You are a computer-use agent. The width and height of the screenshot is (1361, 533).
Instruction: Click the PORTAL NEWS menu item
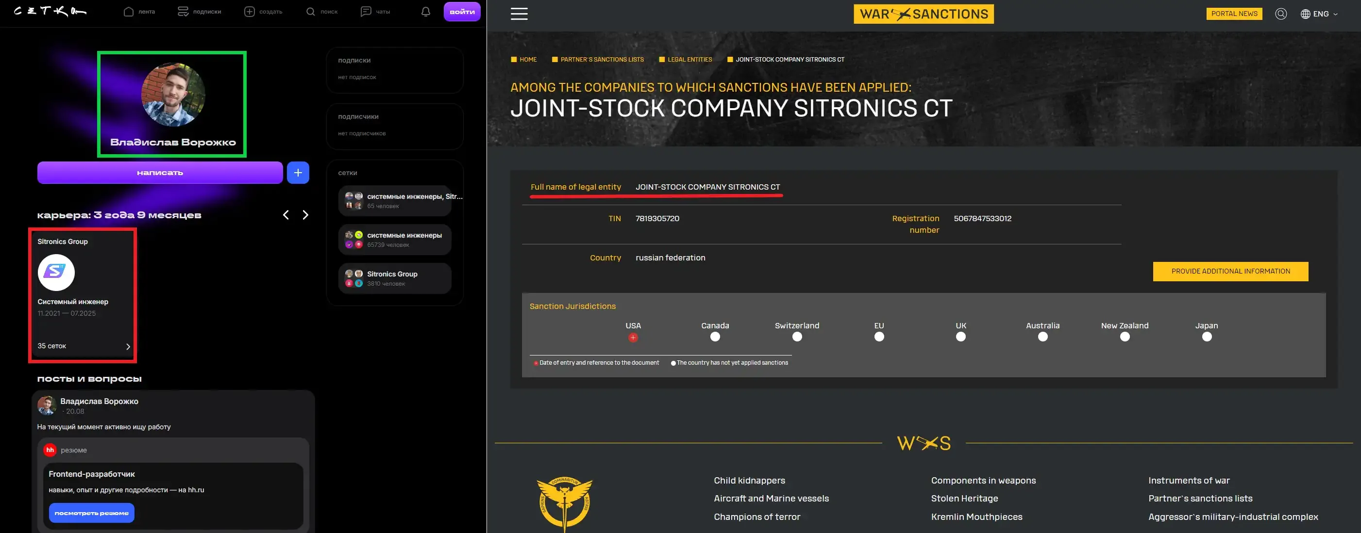click(1234, 14)
